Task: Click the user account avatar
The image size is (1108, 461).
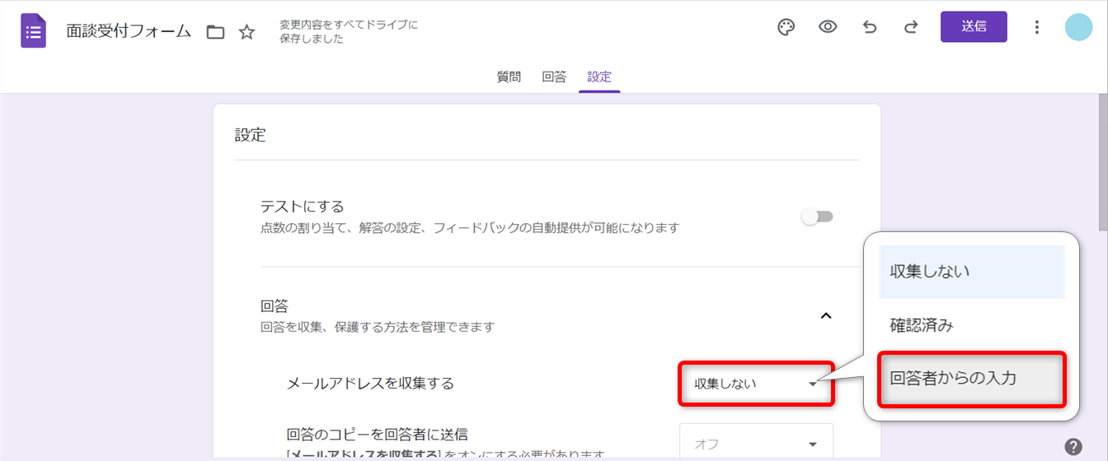Action: click(1078, 27)
